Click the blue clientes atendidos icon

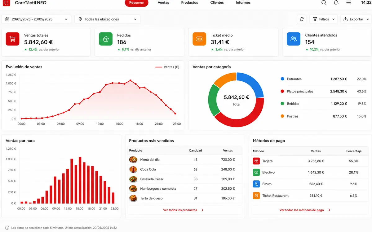point(294,39)
